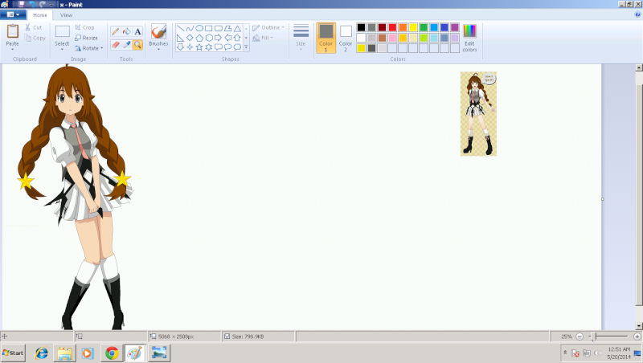Click the Undo arrow in title bar

click(x=32, y=4)
